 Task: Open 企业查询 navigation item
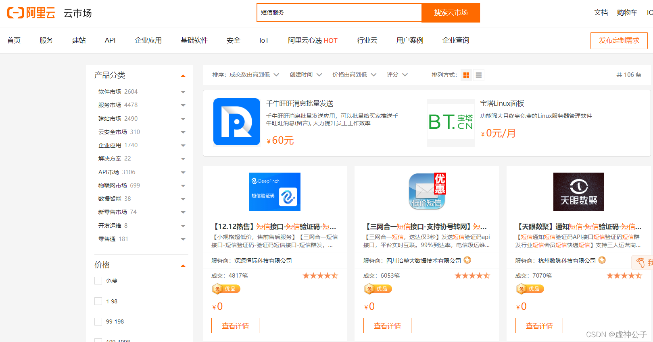456,40
